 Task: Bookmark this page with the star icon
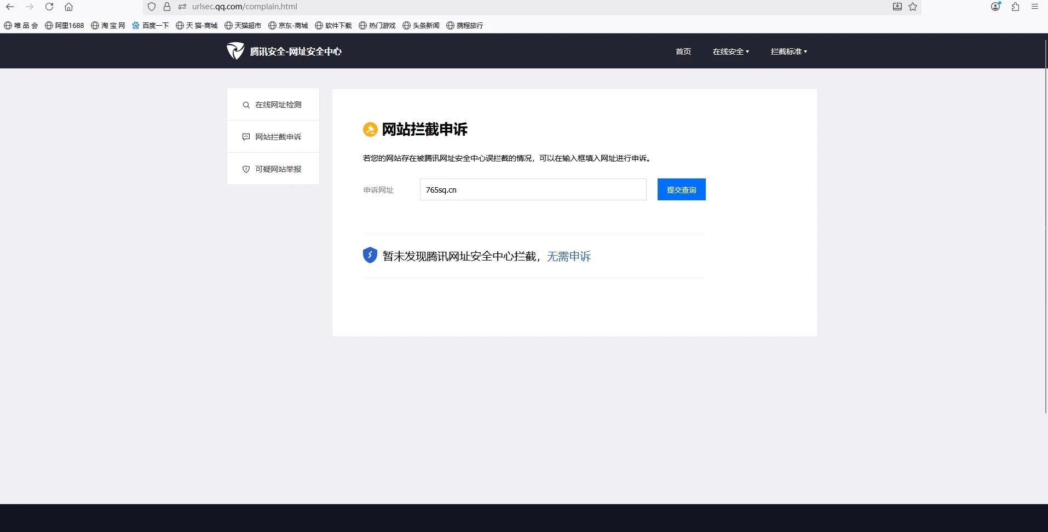pyautogui.click(x=913, y=7)
